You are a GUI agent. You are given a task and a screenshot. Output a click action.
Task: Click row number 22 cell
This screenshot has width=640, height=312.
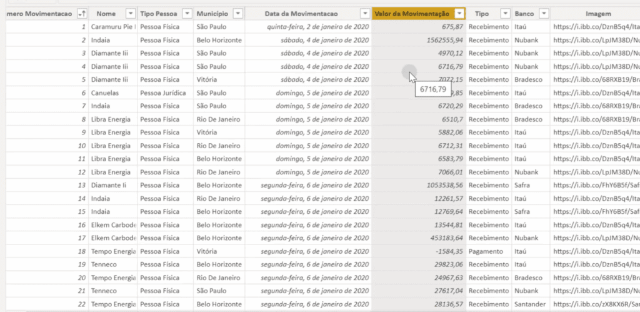[47, 304]
